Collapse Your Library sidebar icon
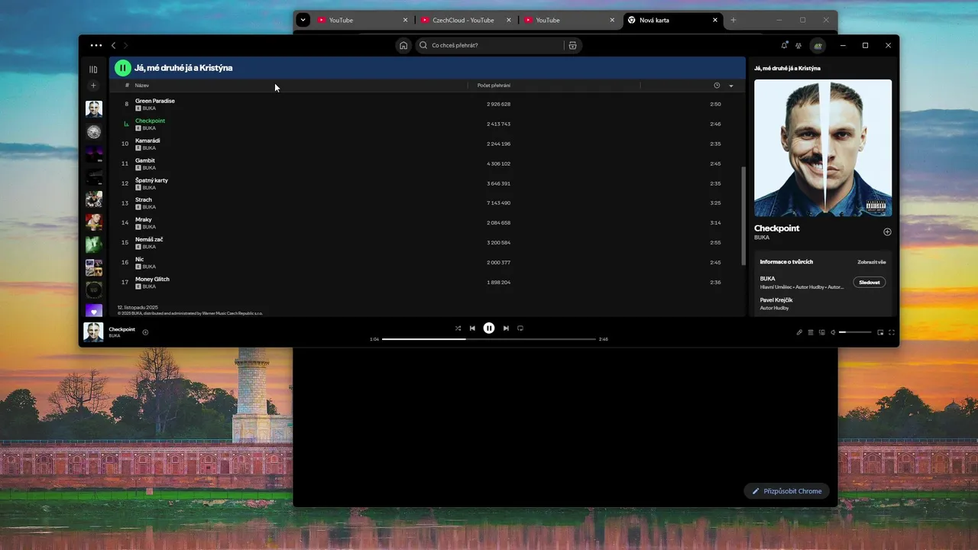Screen dimensions: 978x550 pyautogui.click(x=93, y=70)
